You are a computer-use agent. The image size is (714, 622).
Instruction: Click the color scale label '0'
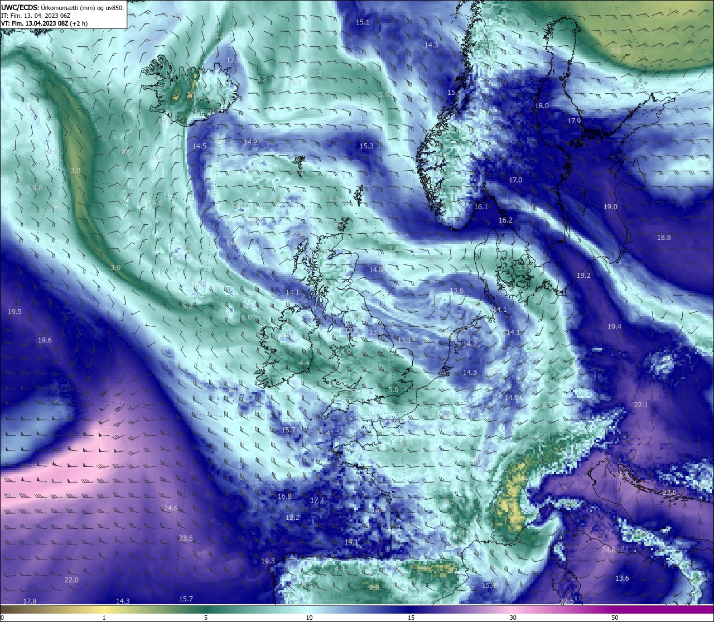2,618
